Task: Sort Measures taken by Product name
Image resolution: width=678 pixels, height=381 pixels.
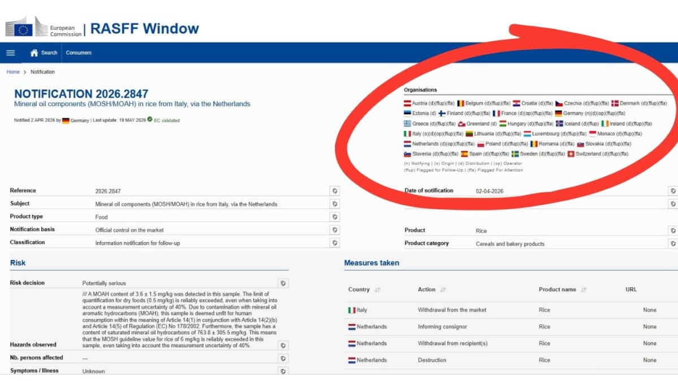Action: pyautogui.click(x=584, y=290)
